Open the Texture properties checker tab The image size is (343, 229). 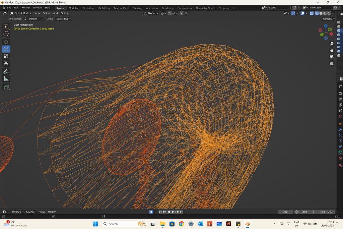tap(340, 165)
